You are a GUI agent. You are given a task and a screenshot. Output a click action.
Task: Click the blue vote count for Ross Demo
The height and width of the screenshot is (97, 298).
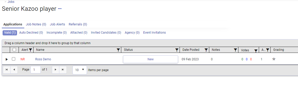(x=247, y=59)
